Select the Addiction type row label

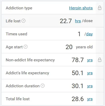[19, 8]
